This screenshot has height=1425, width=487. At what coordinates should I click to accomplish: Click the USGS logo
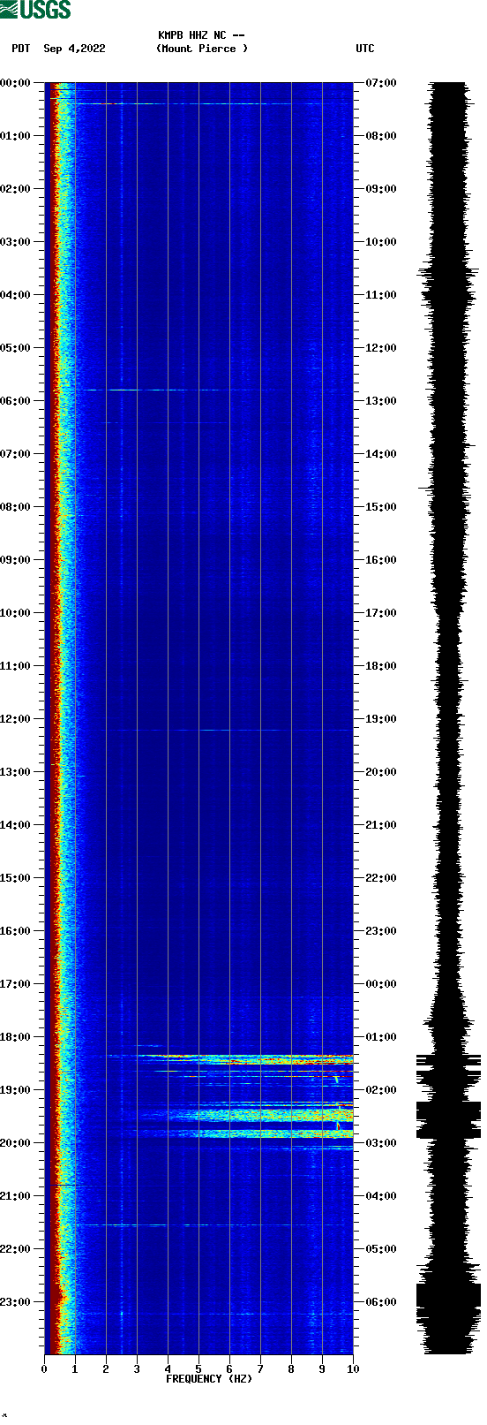(x=35, y=10)
